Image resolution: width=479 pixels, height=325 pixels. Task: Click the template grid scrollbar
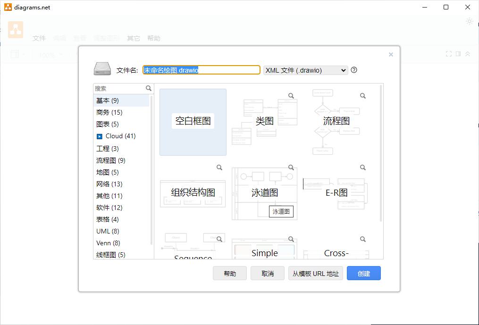(x=381, y=153)
